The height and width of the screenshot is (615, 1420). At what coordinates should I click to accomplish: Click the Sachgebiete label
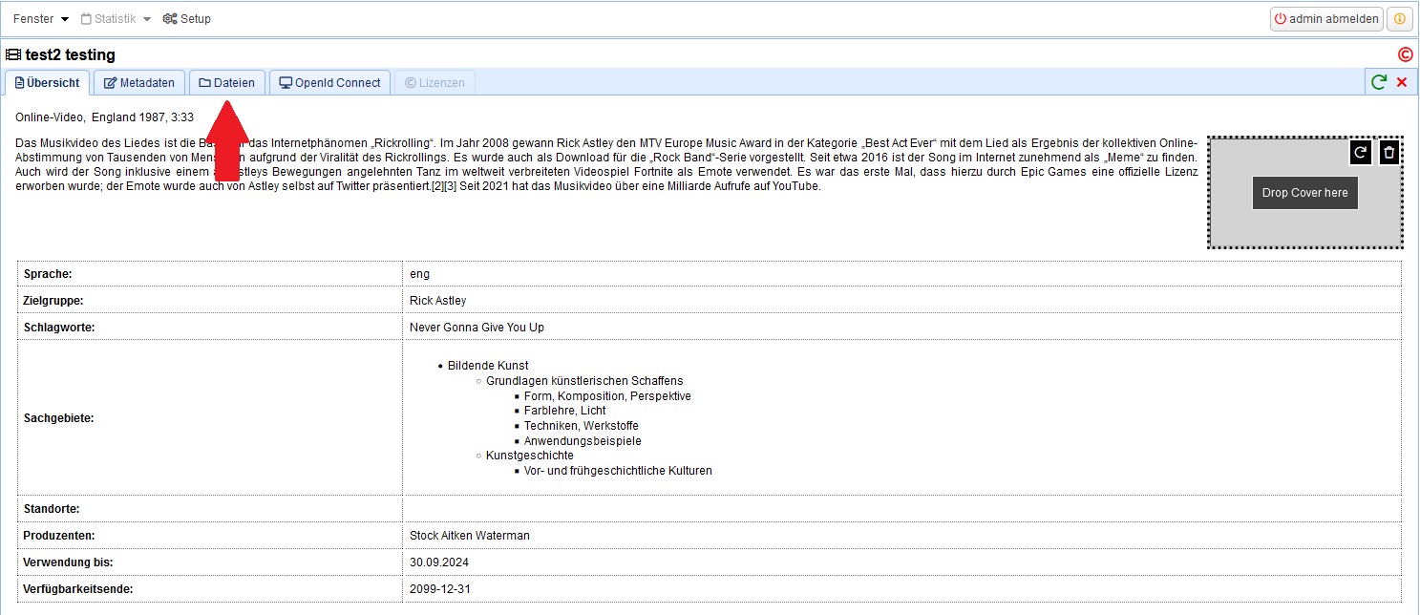point(58,418)
